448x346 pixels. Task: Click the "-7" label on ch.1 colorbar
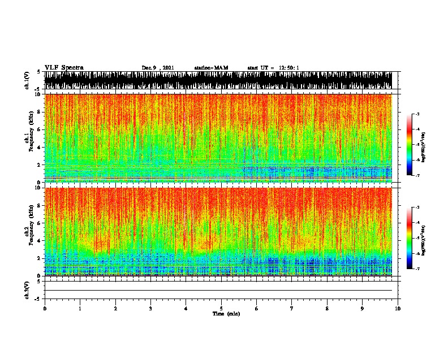tap(417, 175)
